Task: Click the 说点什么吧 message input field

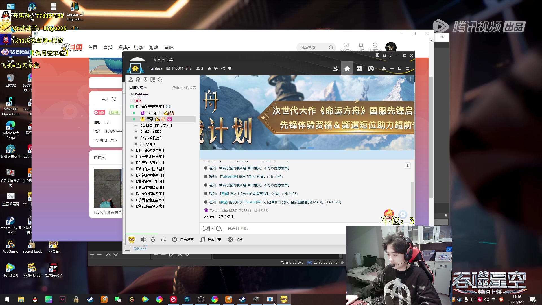Action: (x=254, y=228)
